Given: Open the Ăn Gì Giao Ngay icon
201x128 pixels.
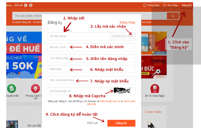Looking at the screenshot, I should tap(155, 88).
